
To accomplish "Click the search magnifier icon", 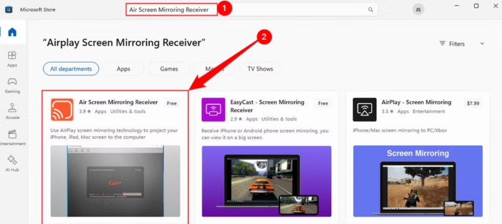I will point(370,10).
